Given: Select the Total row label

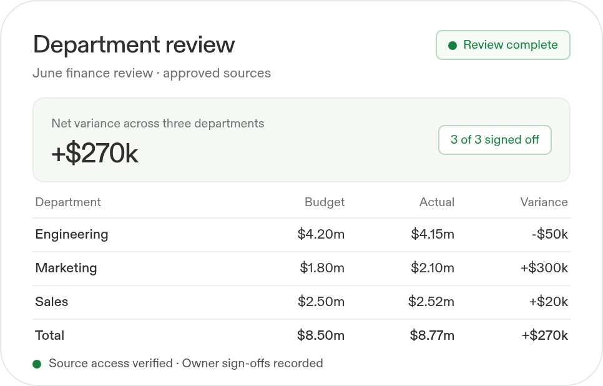Looking at the screenshot, I should pyautogui.click(x=49, y=335).
